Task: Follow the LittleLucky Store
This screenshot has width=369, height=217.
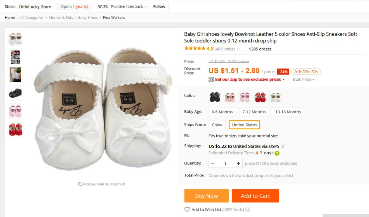Action: tap(159, 7)
